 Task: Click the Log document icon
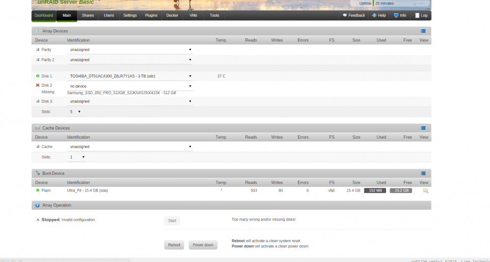[417, 15]
